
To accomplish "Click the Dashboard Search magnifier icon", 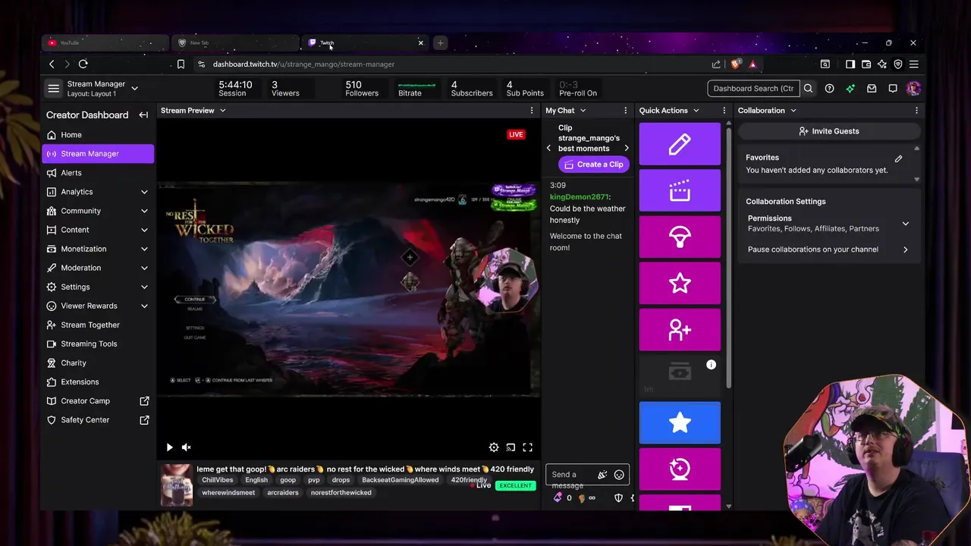I will tap(808, 89).
